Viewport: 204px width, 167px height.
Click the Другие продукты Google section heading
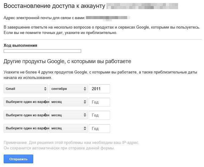coord(67,61)
